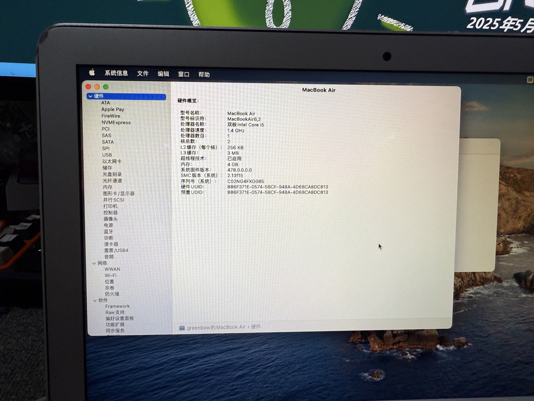Viewport: 534px width, 401px height.
Task: Open the Apple menu
Action: [x=92, y=73]
